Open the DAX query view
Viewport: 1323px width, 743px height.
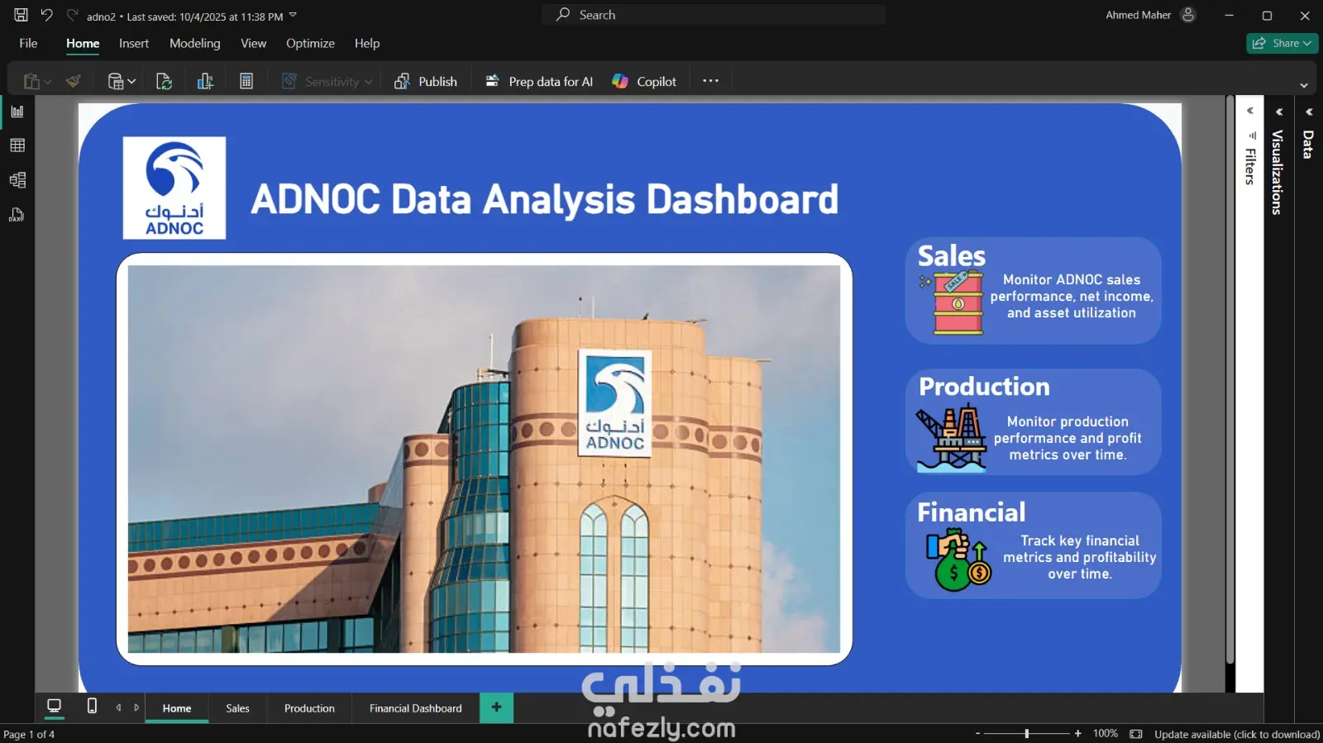point(17,215)
